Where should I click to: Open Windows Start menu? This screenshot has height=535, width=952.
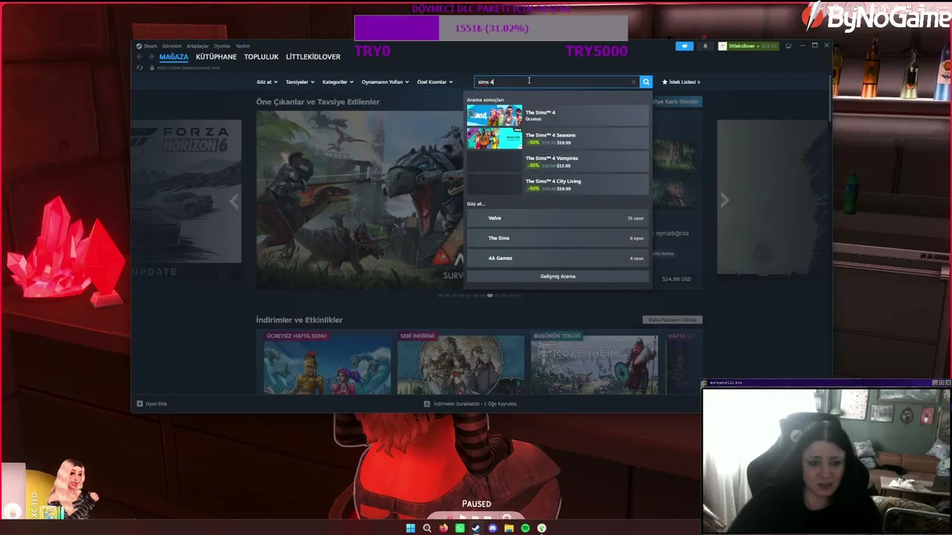tap(411, 528)
